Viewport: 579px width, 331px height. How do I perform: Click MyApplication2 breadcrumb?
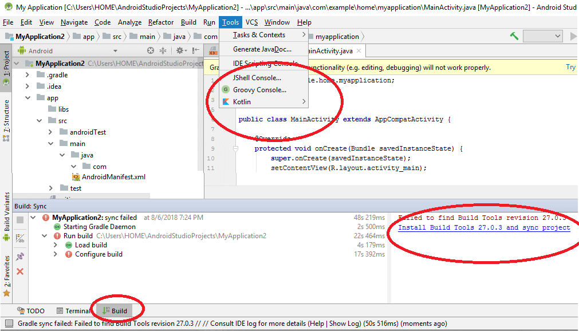(35, 36)
